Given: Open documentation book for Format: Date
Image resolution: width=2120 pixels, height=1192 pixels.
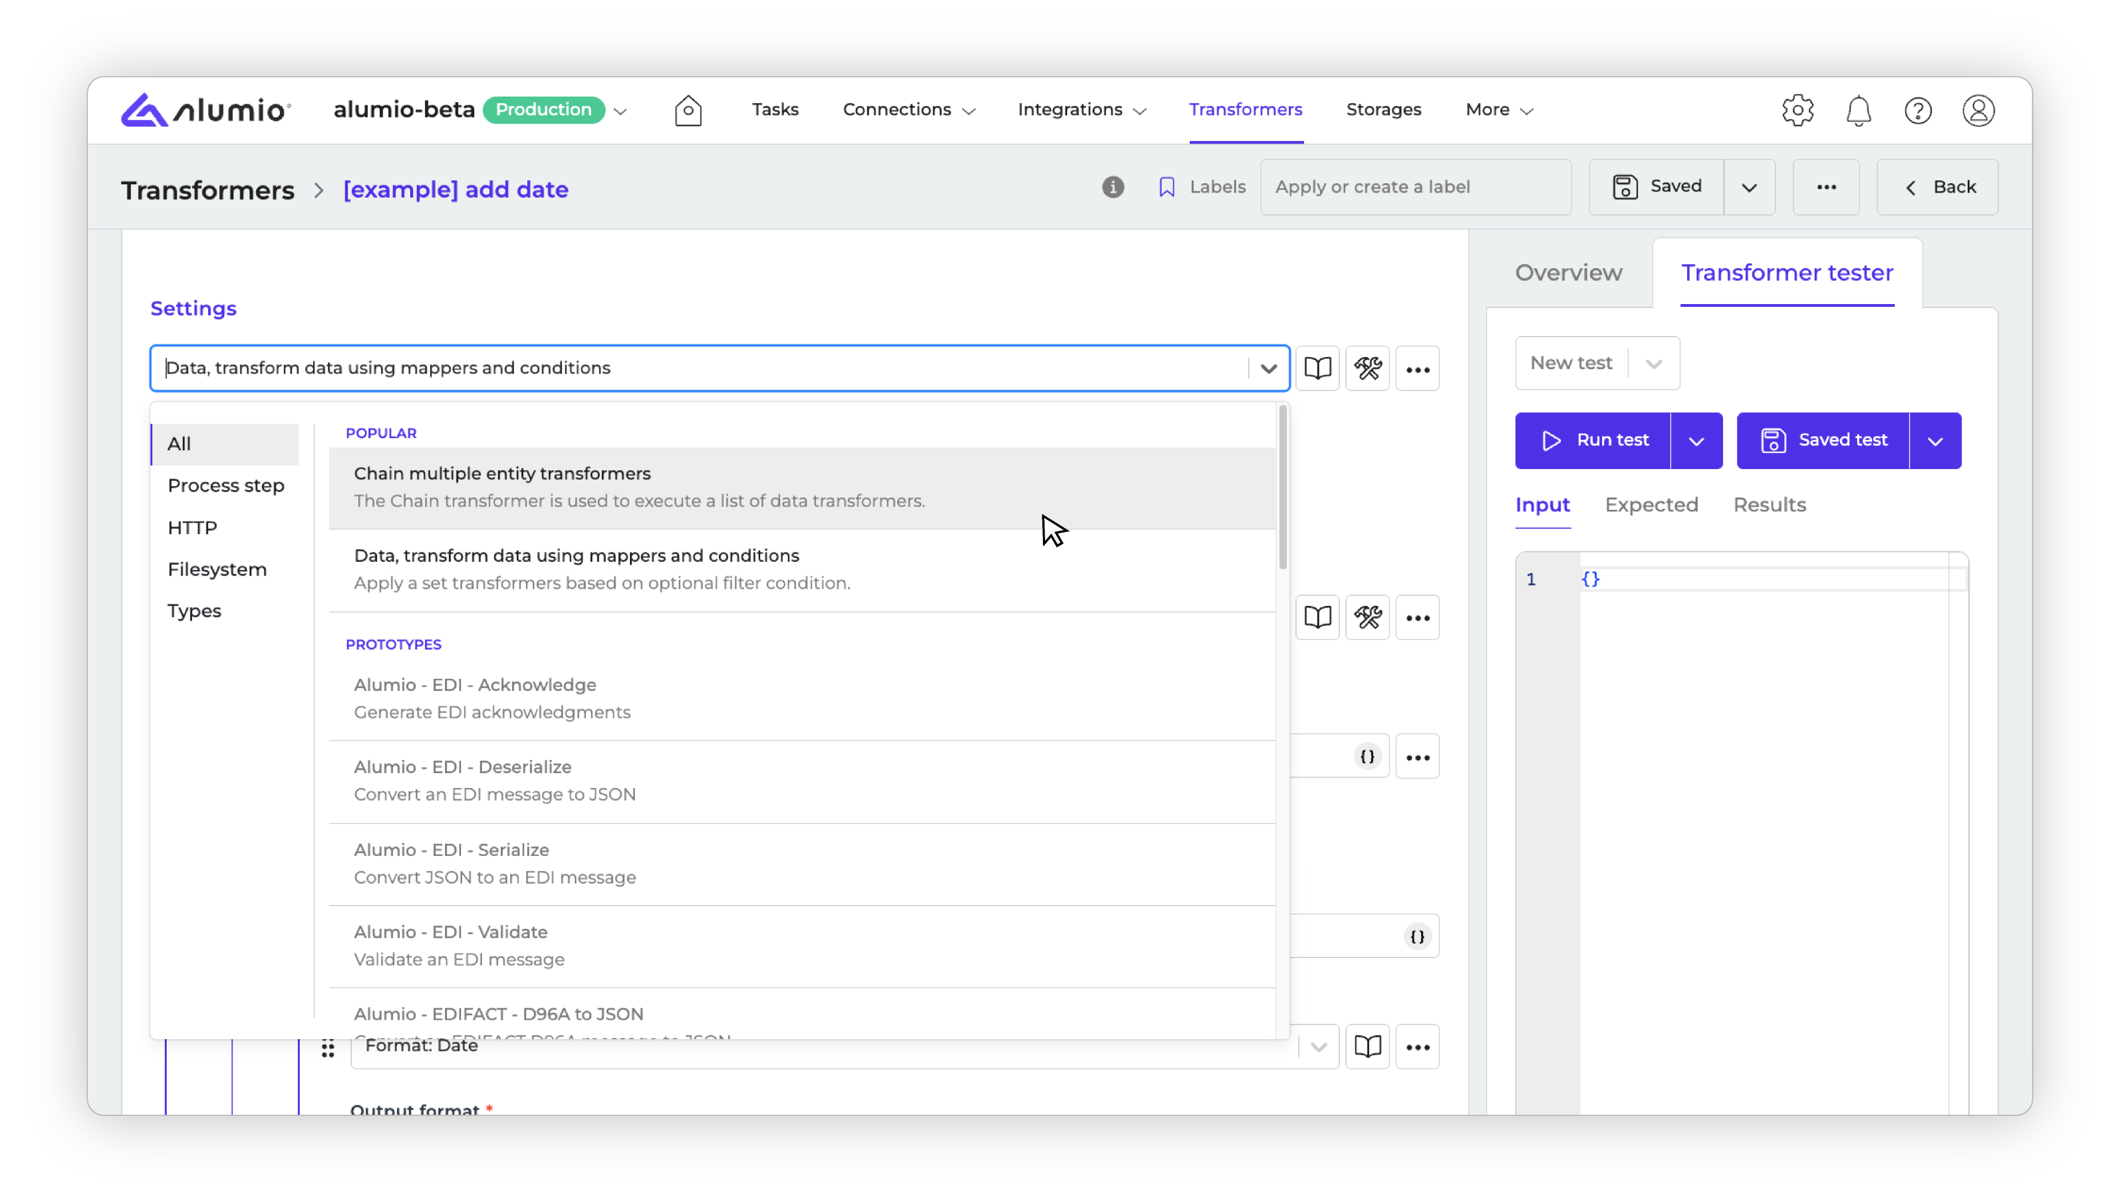Looking at the screenshot, I should pos(1368,1046).
